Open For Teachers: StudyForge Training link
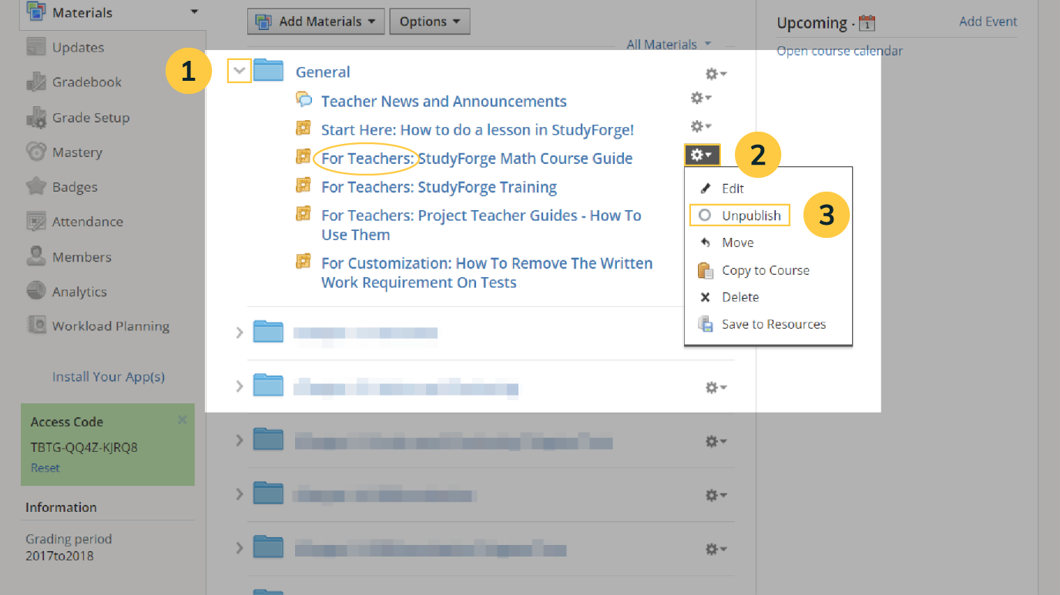This screenshot has width=1060, height=595. pos(439,187)
